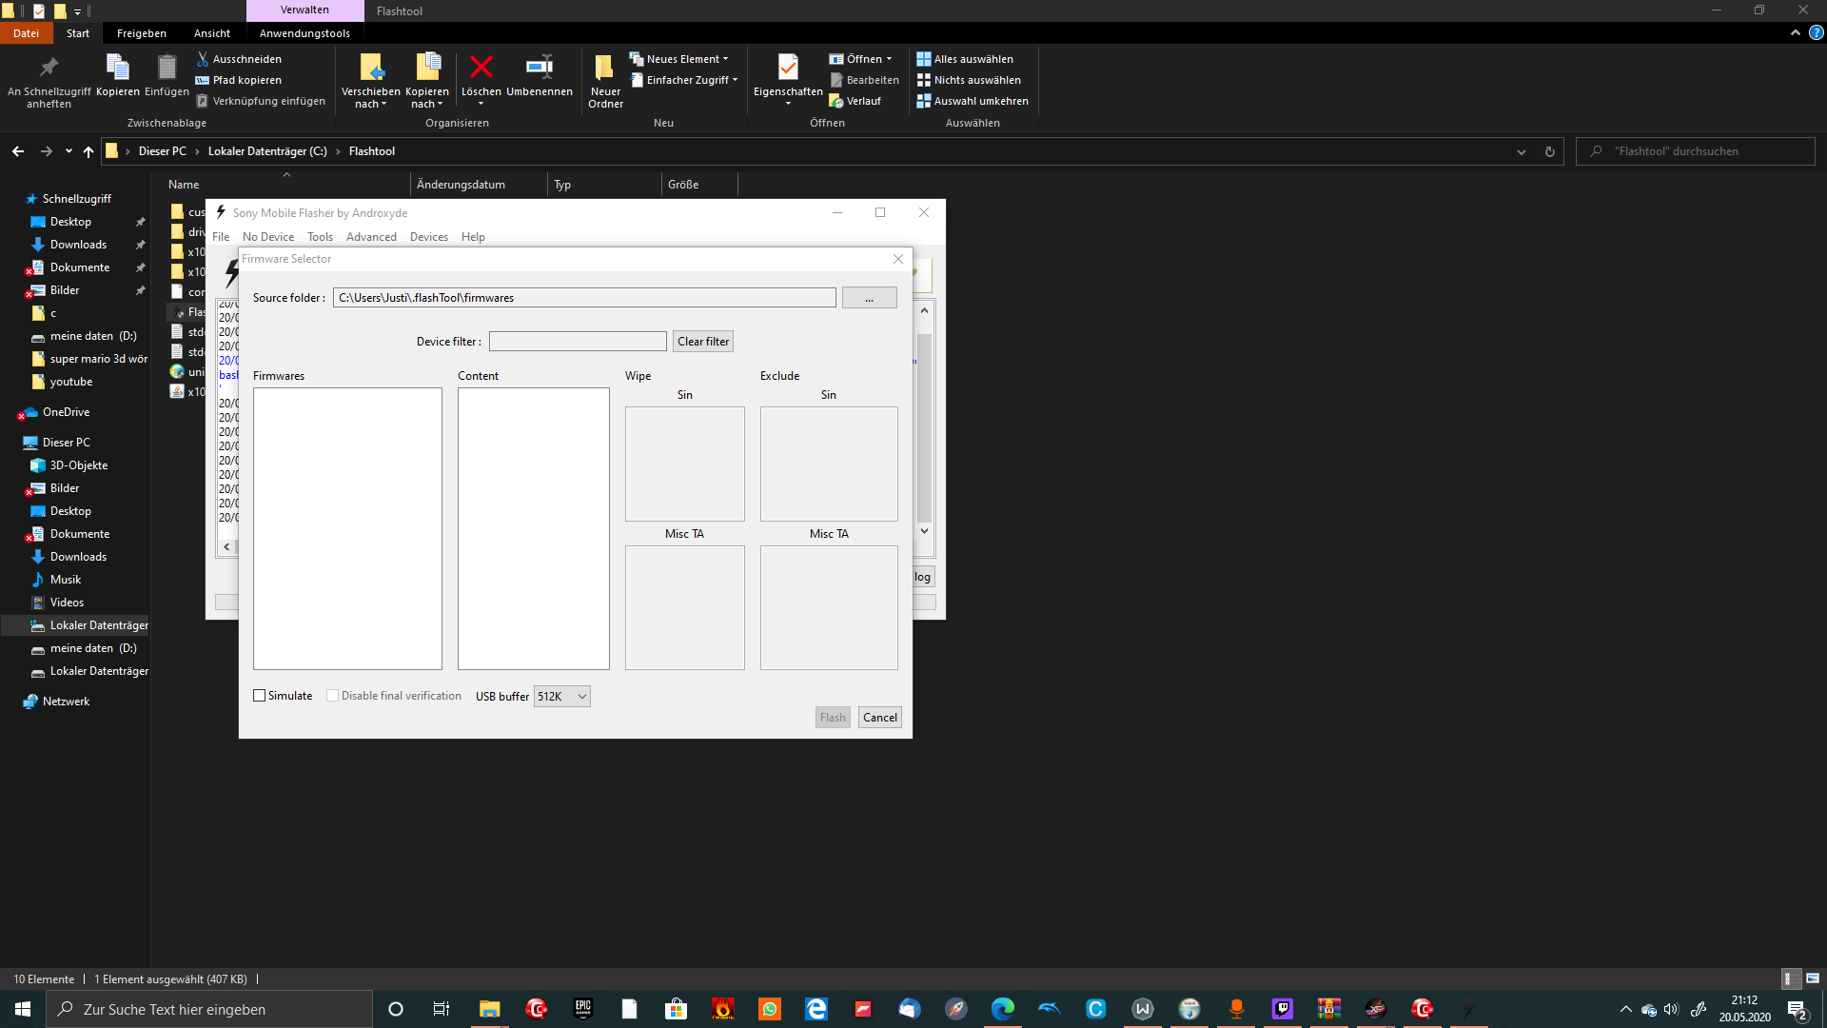Click the Kopieren icon in Zwischenablage group
This screenshot has width=1827, height=1028.
point(117,68)
